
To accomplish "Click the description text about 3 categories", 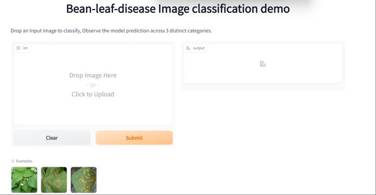I will [x=111, y=31].
